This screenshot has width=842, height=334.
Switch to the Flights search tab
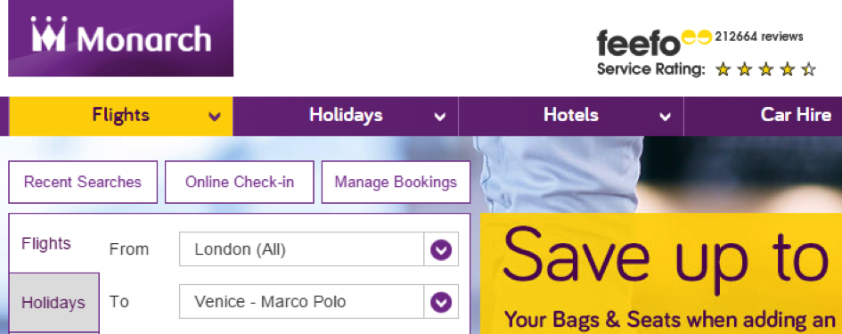click(x=46, y=244)
